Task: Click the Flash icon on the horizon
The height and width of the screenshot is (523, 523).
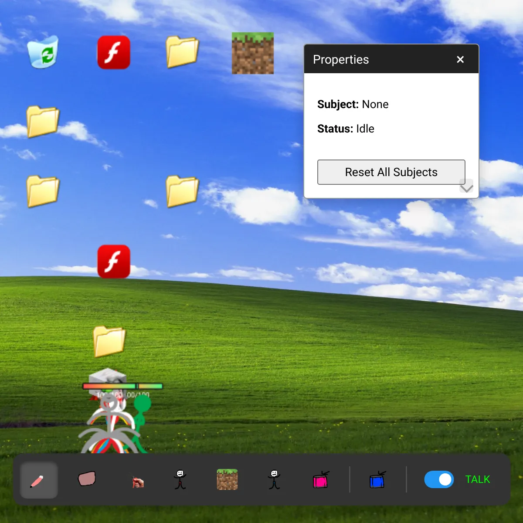Action: pyautogui.click(x=114, y=261)
